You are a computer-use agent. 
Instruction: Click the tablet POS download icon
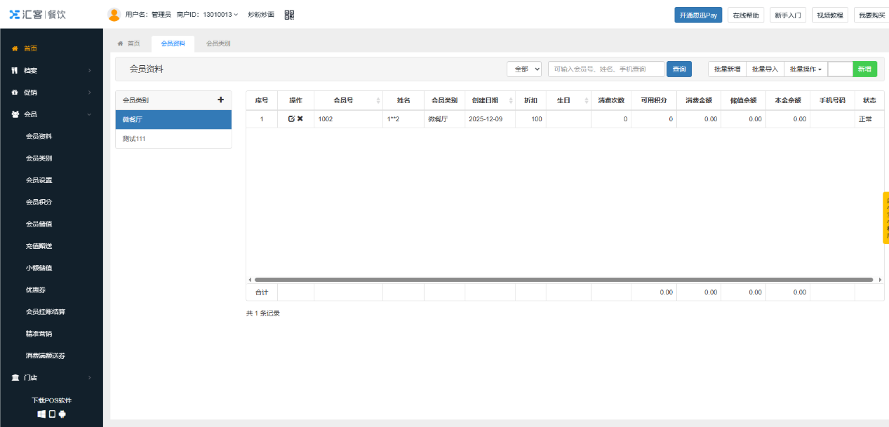[52, 414]
